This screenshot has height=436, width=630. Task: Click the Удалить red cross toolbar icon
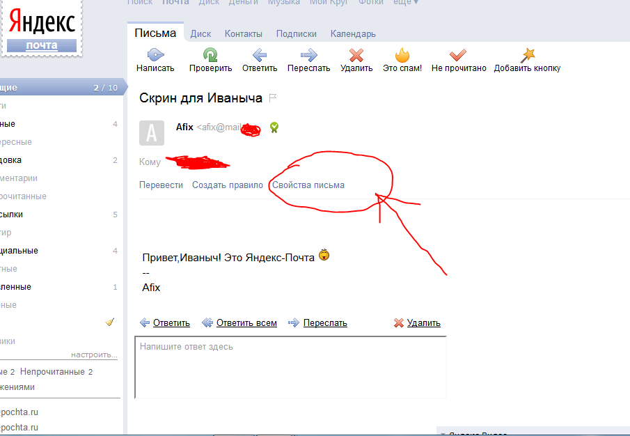point(356,54)
